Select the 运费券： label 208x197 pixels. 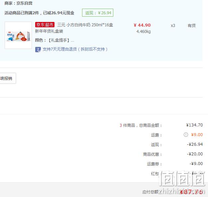coord(155,164)
